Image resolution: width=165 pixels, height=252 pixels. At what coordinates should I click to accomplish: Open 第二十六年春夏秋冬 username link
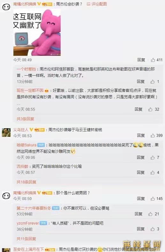34,208
